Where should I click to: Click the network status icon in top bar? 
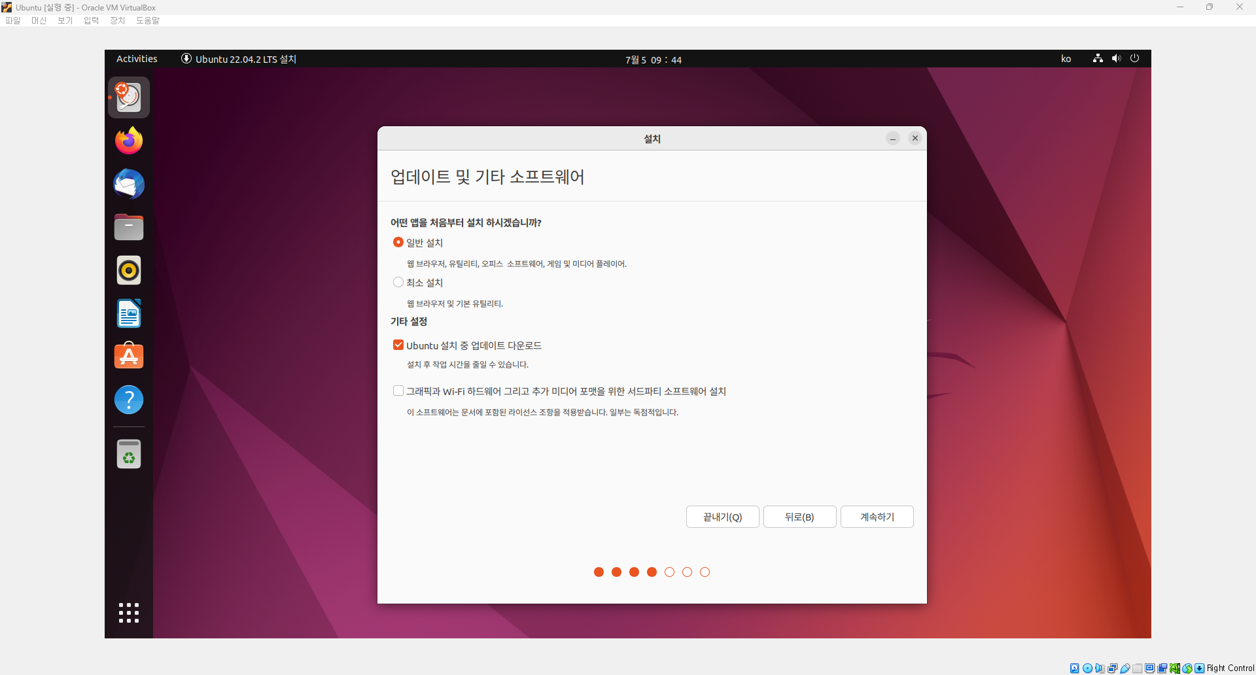point(1098,59)
